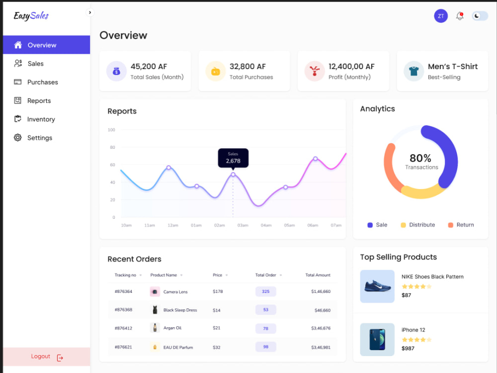This screenshot has width=497, height=373.
Task: Sort by Product Name column arrow
Action: (181, 276)
